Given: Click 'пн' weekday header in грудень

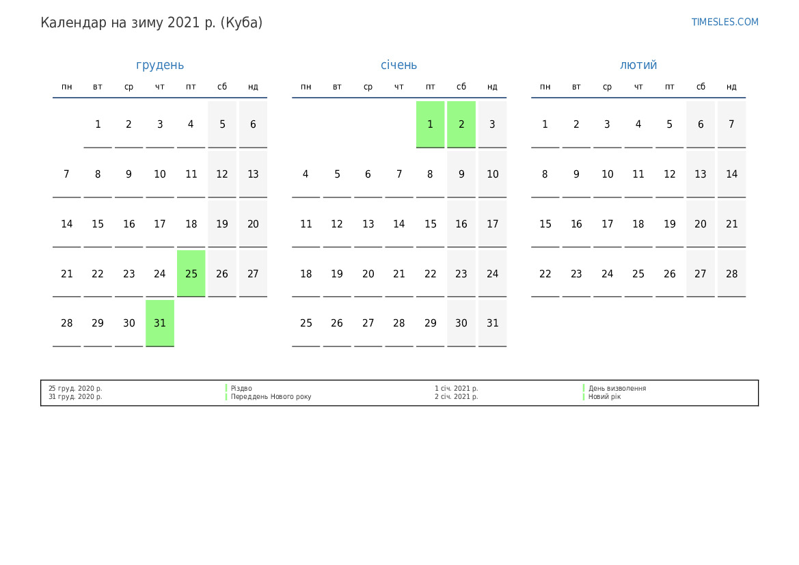Looking at the screenshot, I should [67, 87].
